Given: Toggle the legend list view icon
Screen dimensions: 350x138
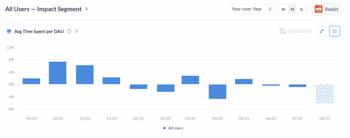Looking at the screenshot, I should [x=335, y=31].
